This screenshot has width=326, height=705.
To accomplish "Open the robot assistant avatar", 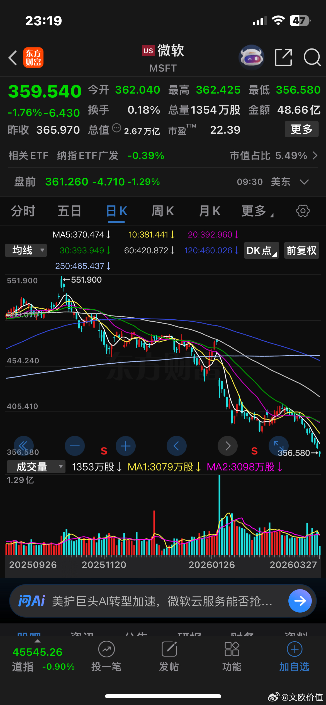I will tap(251, 57).
